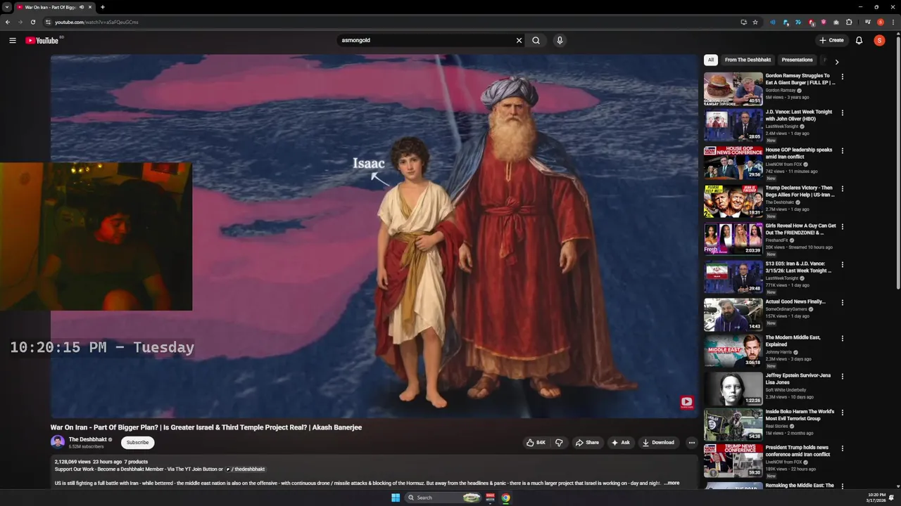Viewport: 901px width, 506px height.
Task: Clear the search box text with X
Action: click(x=519, y=41)
